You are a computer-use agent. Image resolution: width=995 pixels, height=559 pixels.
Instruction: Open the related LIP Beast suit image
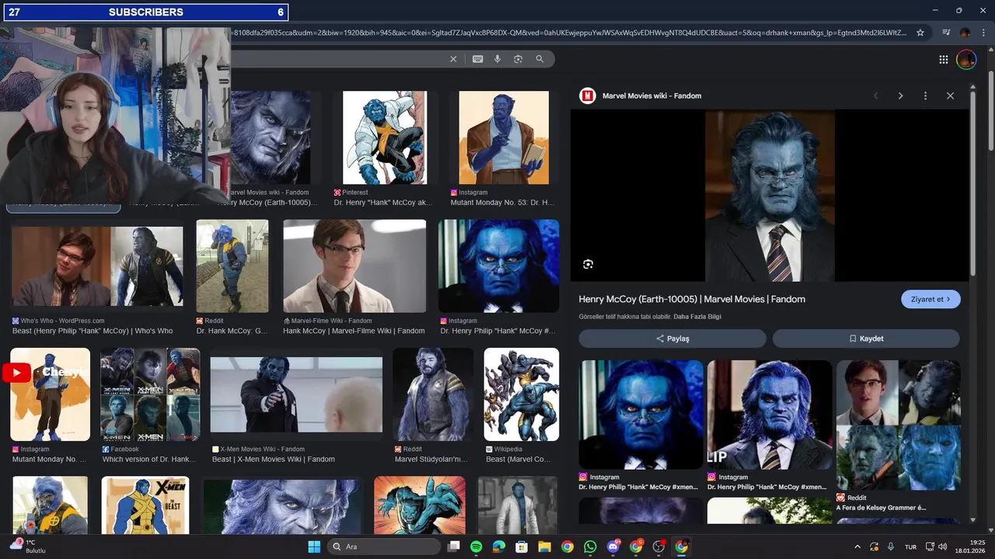coord(770,415)
